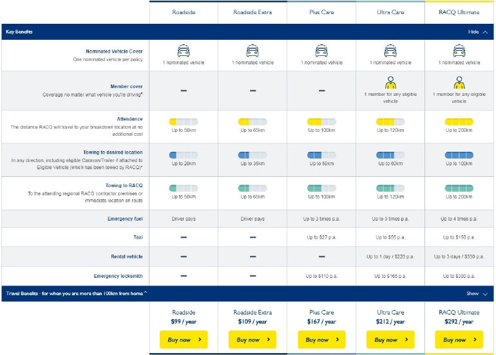Image resolution: width=496 pixels, height=355 pixels.
Task: Click the RACQ Ultimate taxi value 'Up to $150 p.a.'
Action: coord(459,237)
